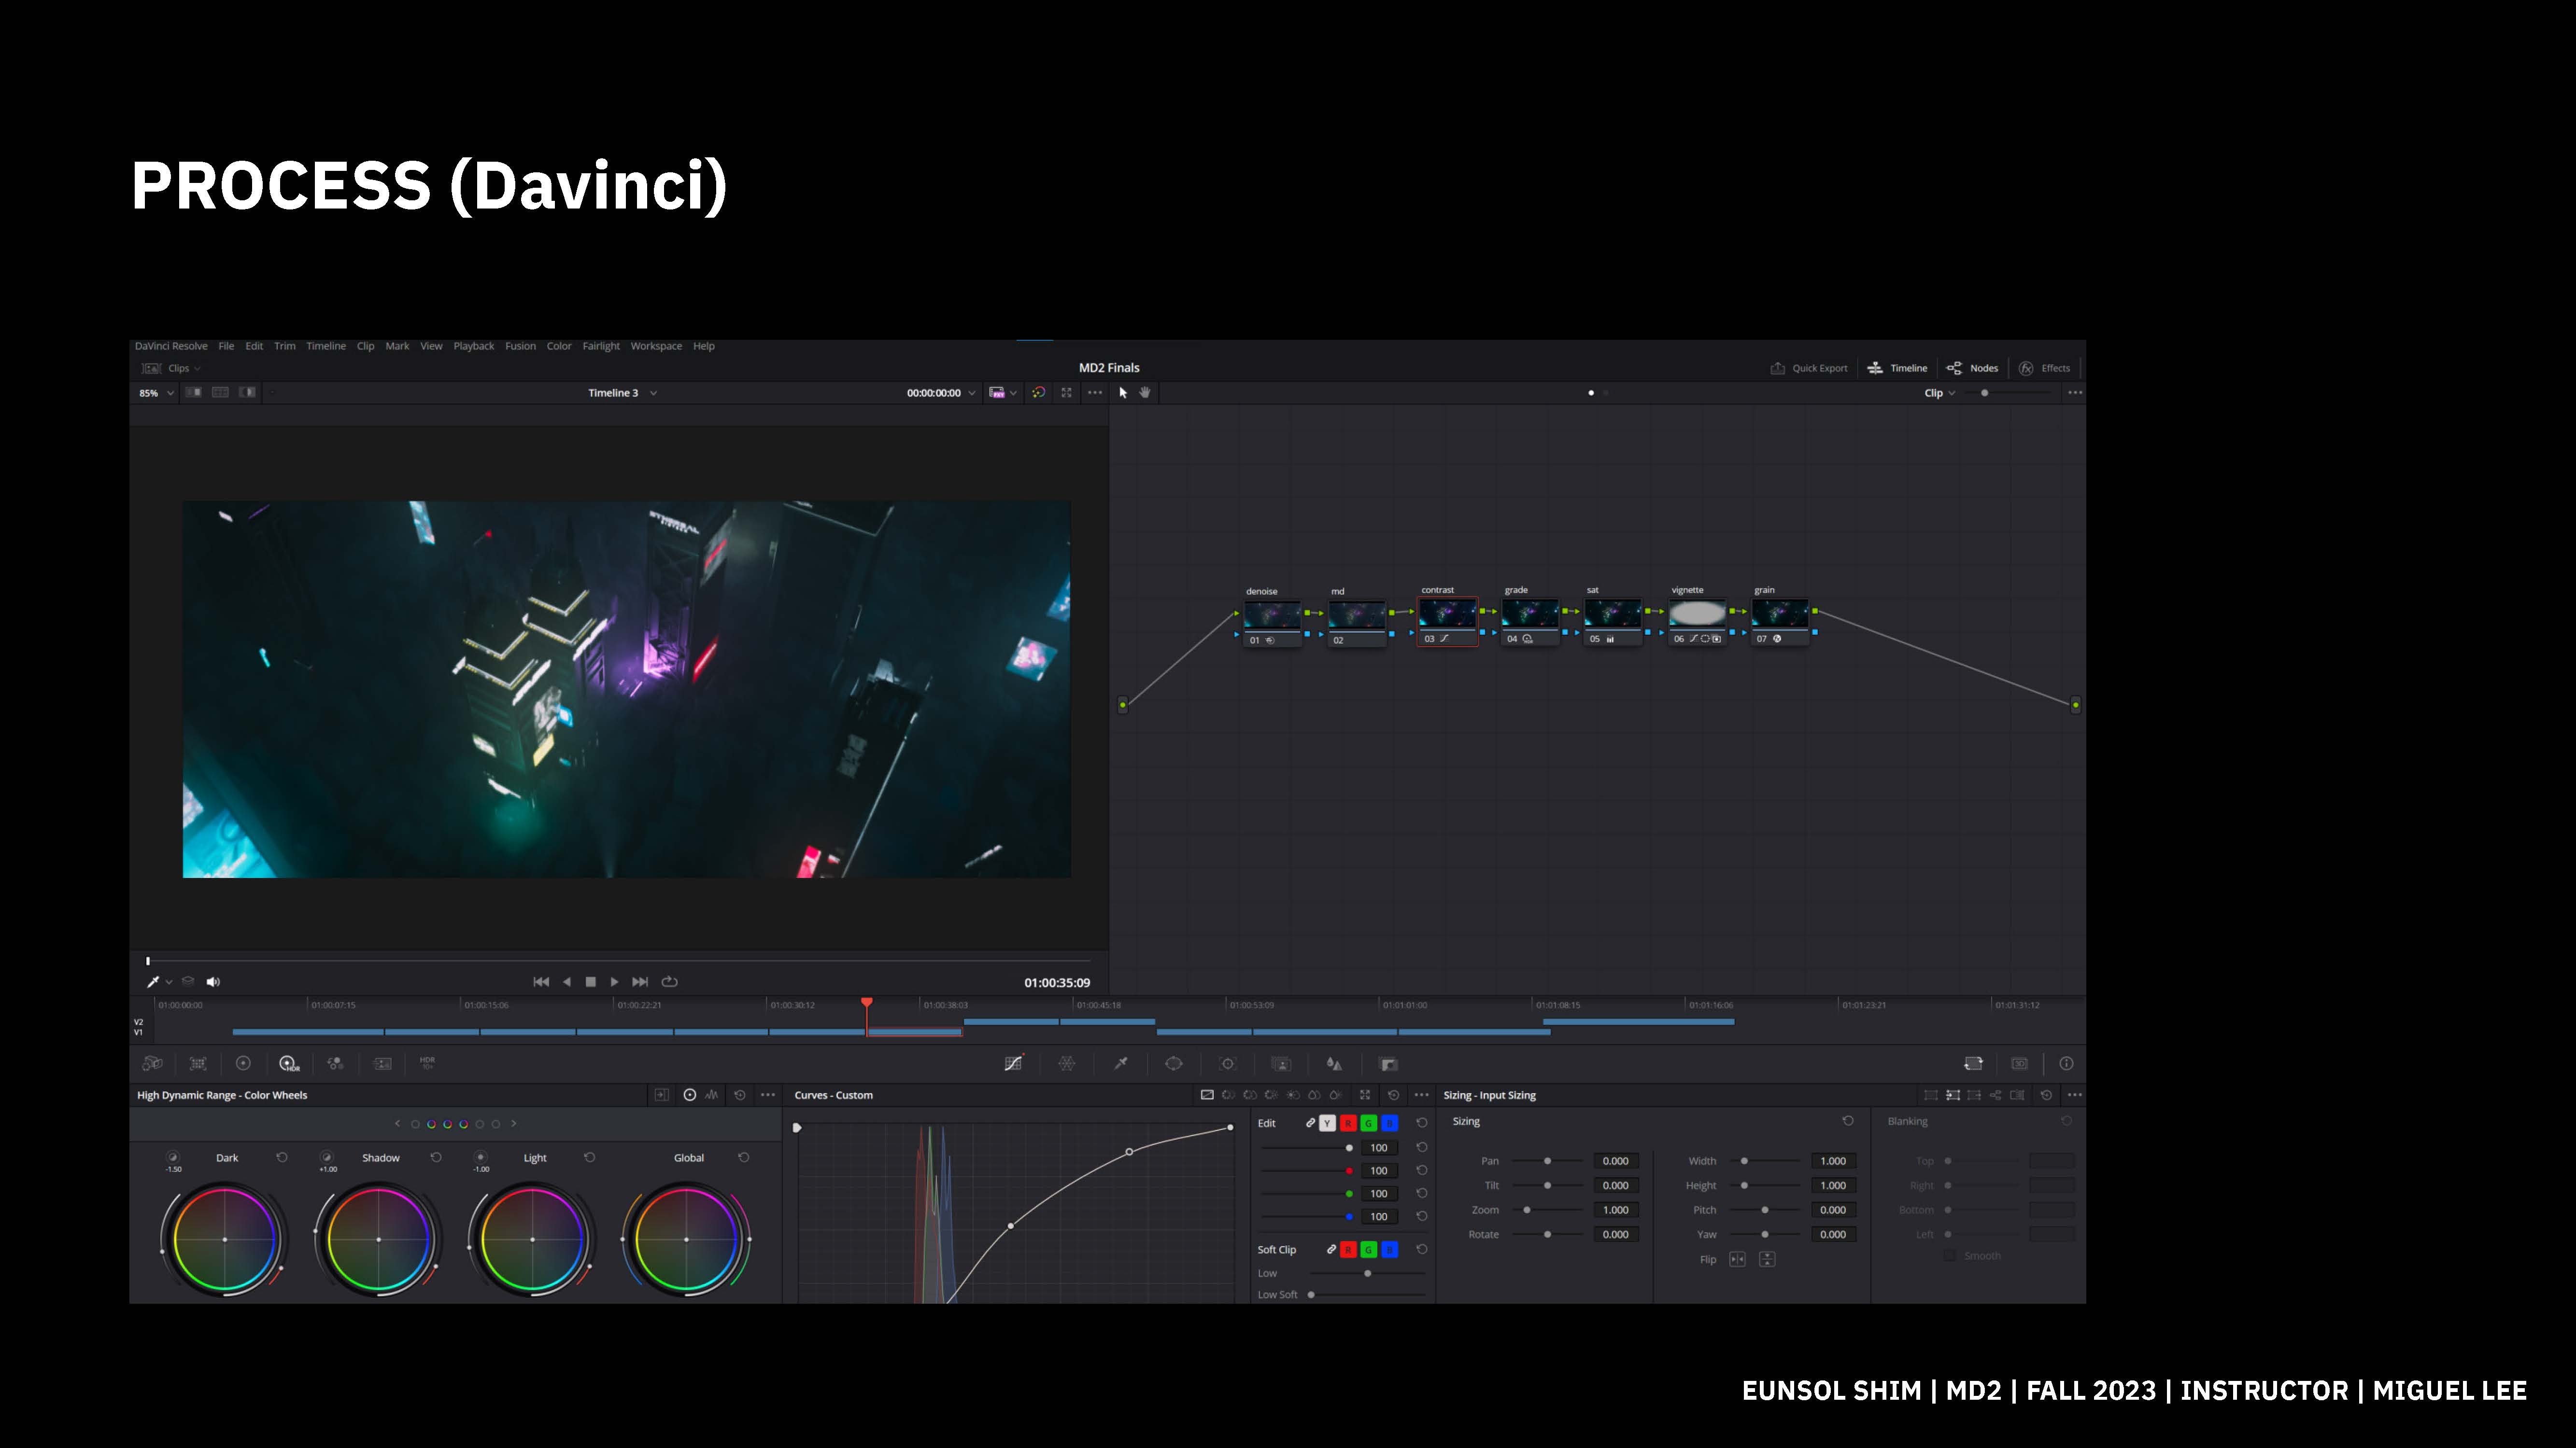Reset the Sizing panel parameters
This screenshot has width=2576, height=1448.
pos(1848,1121)
